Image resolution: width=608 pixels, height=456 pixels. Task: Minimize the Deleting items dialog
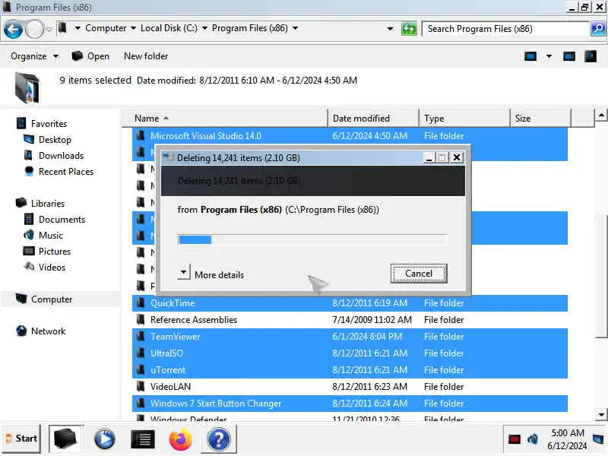(x=429, y=158)
